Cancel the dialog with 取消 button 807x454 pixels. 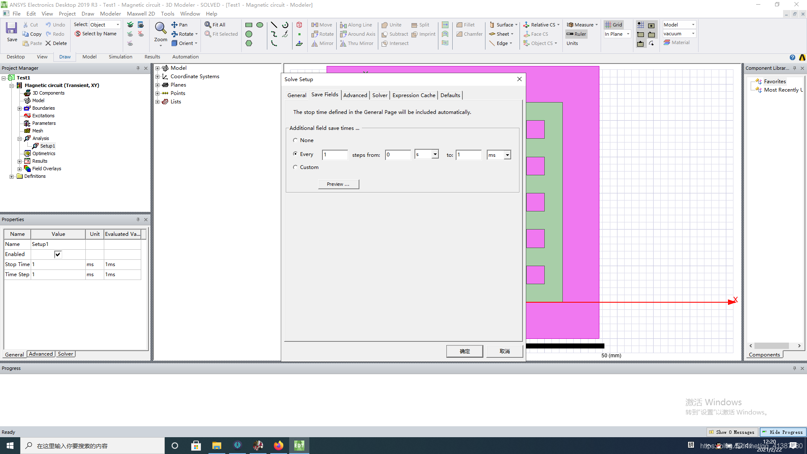pyautogui.click(x=504, y=351)
